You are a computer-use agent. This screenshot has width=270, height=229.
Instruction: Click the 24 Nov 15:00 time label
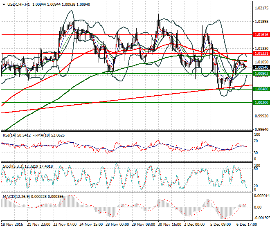91,225
